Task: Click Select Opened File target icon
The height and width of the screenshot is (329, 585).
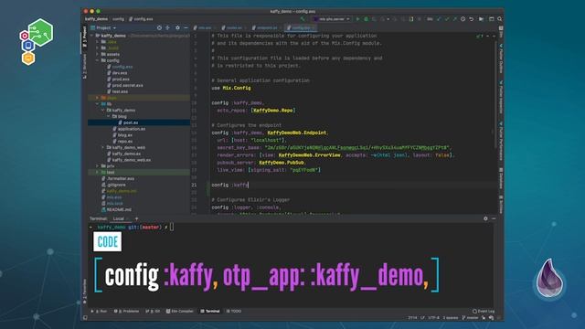Action: click(159, 27)
